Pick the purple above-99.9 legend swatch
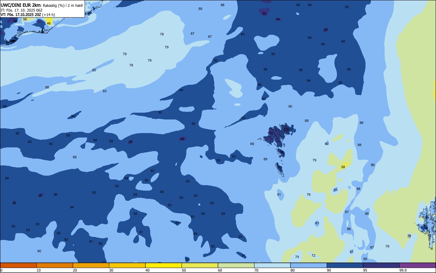The image size is (436, 273). [417, 265]
